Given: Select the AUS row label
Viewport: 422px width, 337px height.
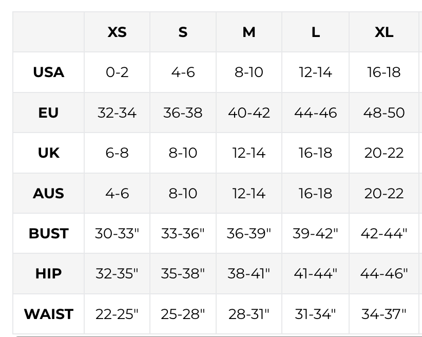Looking at the screenshot, I should [x=49, y=193].
